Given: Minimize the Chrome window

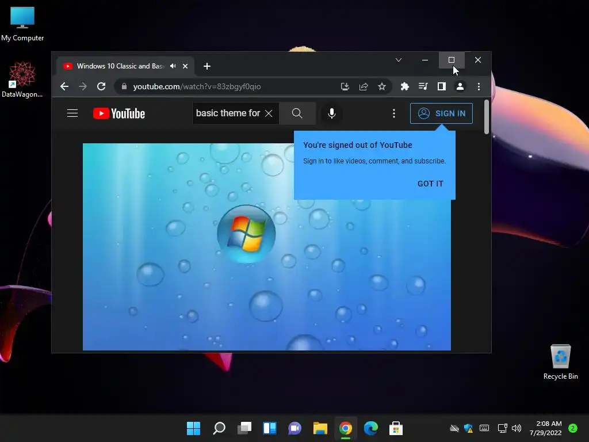Looking at the screenshot, I should coord(425,60).
